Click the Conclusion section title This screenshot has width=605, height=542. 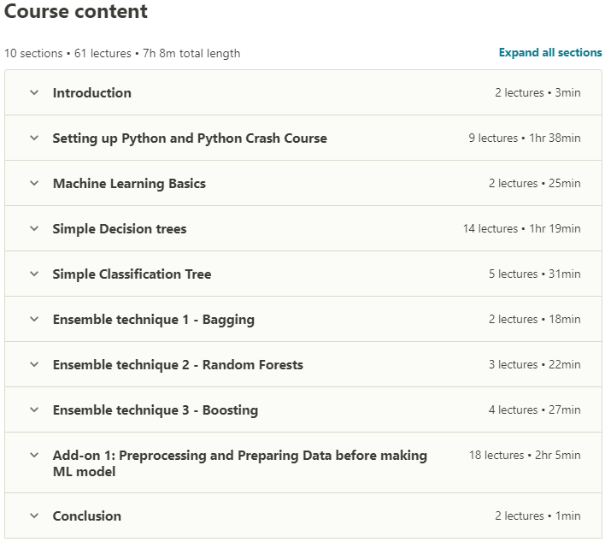point(87,516)
